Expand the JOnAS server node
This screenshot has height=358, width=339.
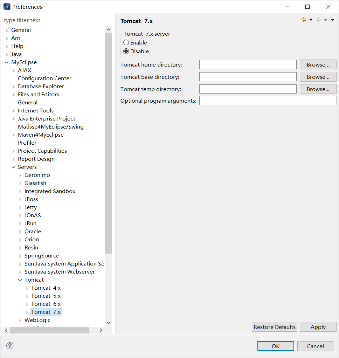[20, 215]
